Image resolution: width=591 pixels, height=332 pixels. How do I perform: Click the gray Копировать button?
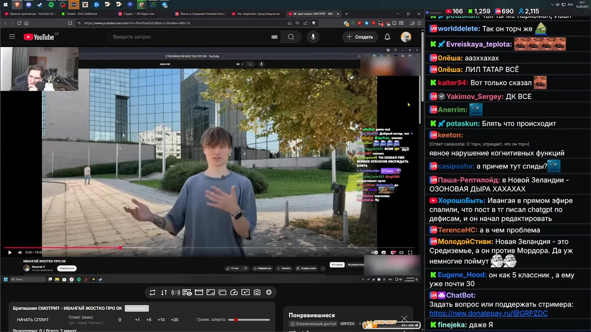coord(137,308)
